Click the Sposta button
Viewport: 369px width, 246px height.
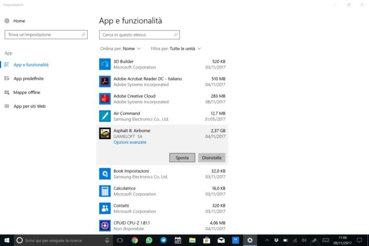click(182, 158)
